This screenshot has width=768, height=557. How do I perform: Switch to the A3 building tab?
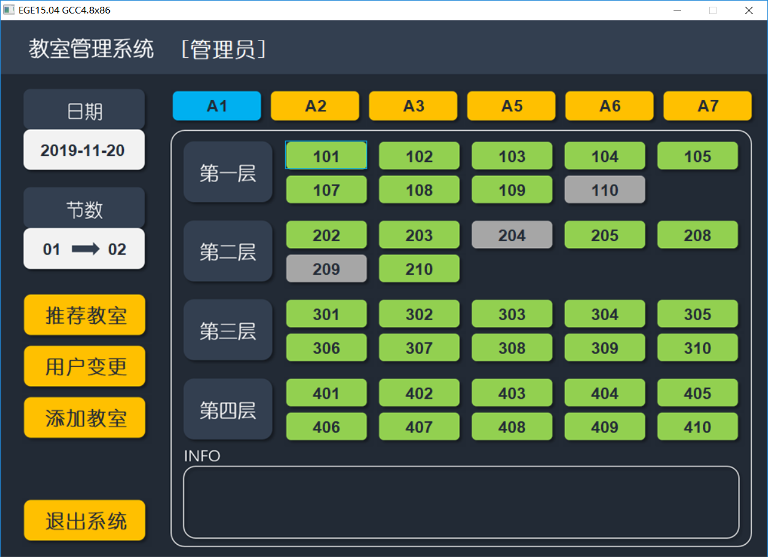pyautogui.click(x=413, y=106)
